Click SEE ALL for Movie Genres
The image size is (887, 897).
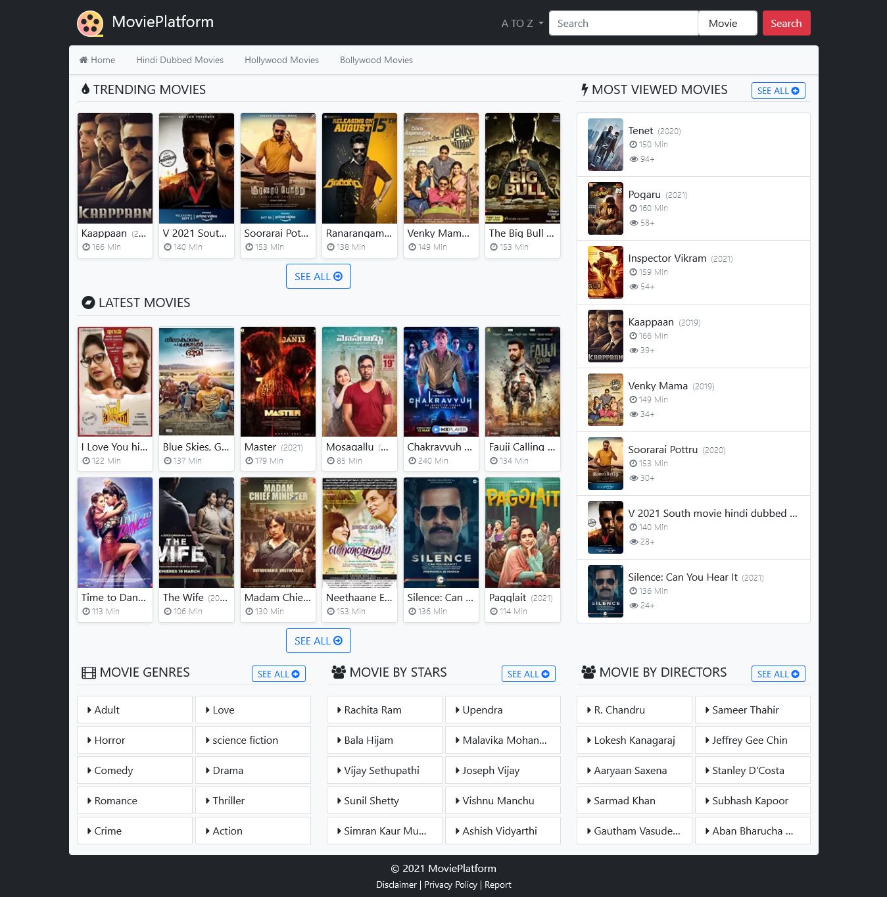278,674
